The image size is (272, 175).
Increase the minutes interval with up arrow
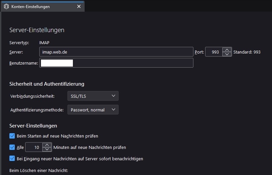point(47,145)
